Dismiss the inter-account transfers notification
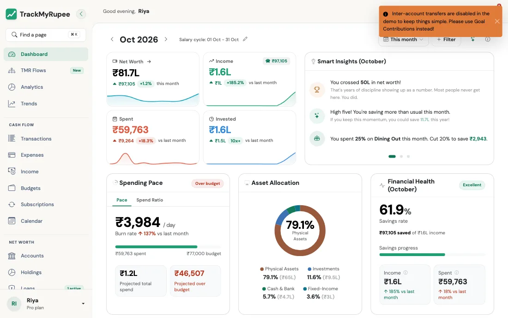Image resolution: width=508 pixels, height=318 pixels. pyautogui.click(x=497, y=21)
